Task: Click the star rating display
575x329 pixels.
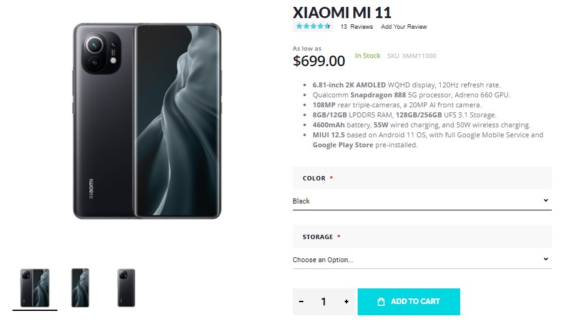Action: 313,27
